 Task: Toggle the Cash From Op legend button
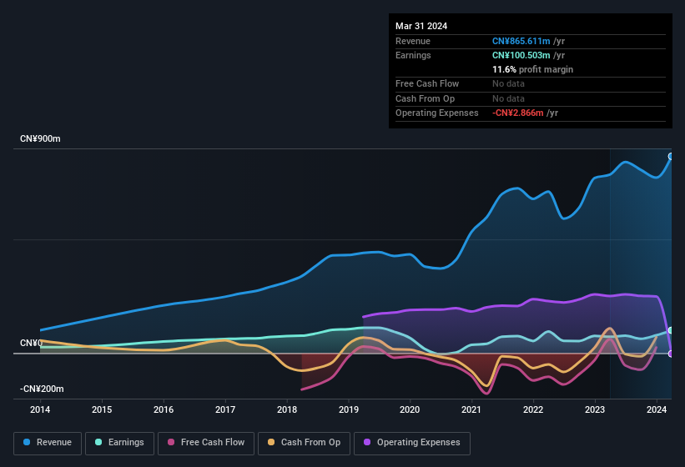click(304, 443)
